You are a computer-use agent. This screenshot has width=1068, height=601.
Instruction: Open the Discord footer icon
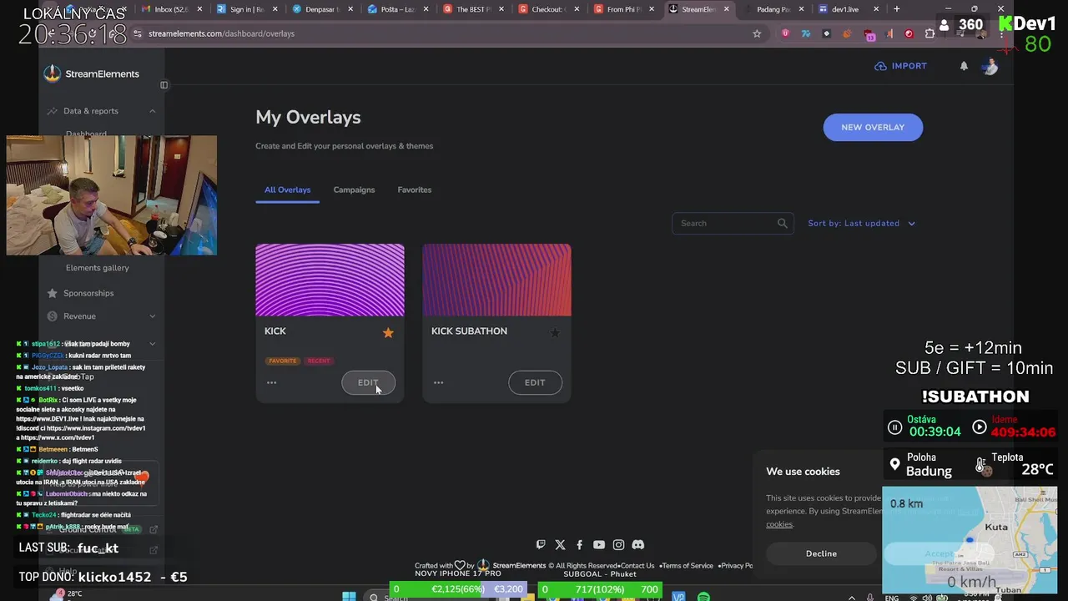pos(637,544)
